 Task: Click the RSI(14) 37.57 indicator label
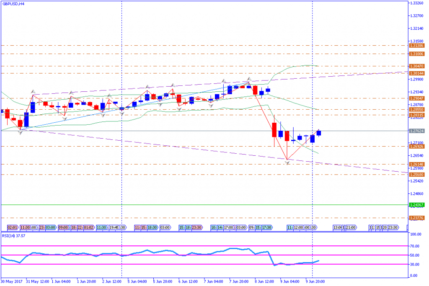pos(14,236)
